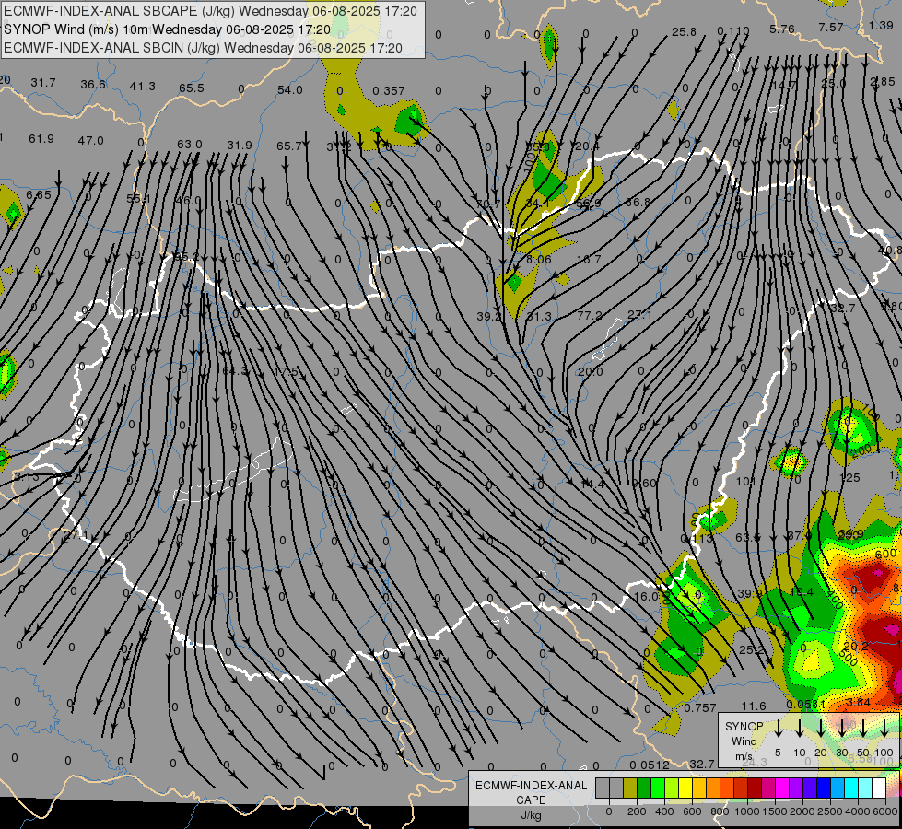The image size is (902, 829).
Task: Click the 16.0 value on the map
Action: (646, 597)
